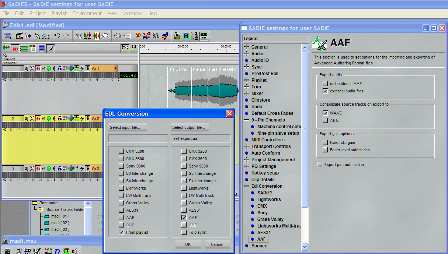This screenshot has width=448, height=254.
Task: Click the redo arrow in the toolbar
Action: point(66,36)
